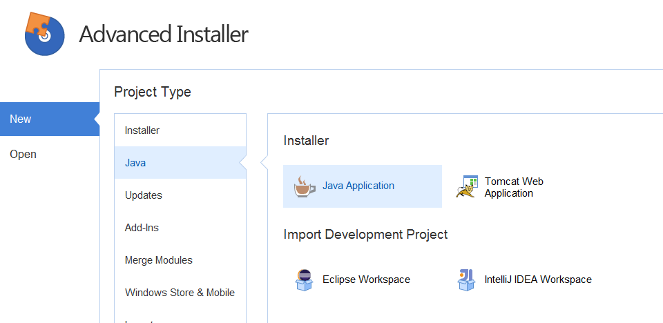Click the IntelliJ IDEA Workspace label
Screen dimensions: 663x323
click(538, 280)
